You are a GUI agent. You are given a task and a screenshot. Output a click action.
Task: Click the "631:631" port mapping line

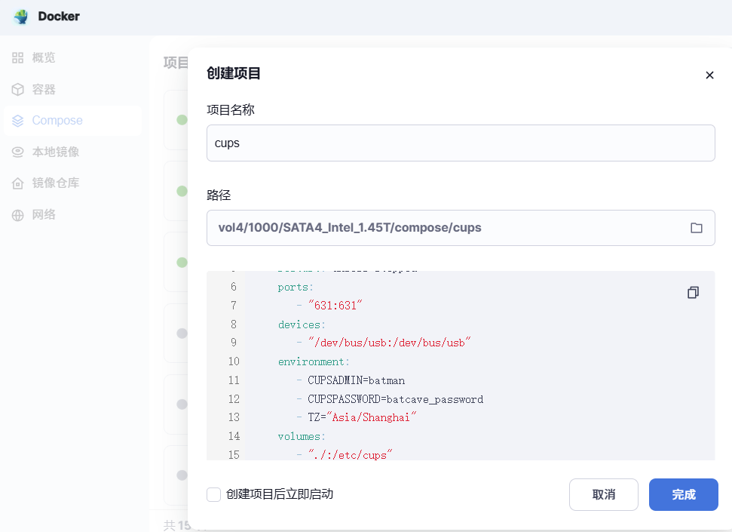(x=329, y=306)
